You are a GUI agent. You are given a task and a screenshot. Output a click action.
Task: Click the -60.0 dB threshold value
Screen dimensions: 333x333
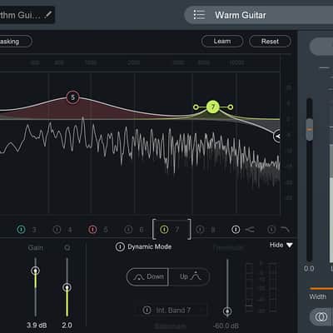coord(226,326)
